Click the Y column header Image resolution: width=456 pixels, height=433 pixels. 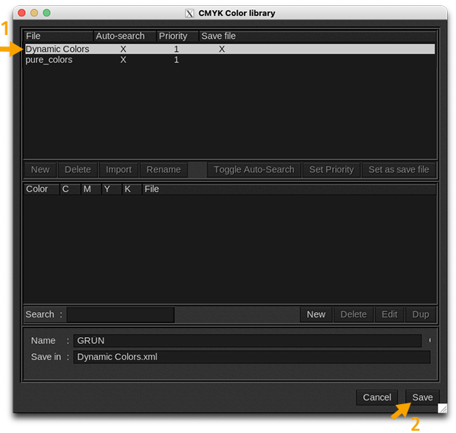click(112, 189)
